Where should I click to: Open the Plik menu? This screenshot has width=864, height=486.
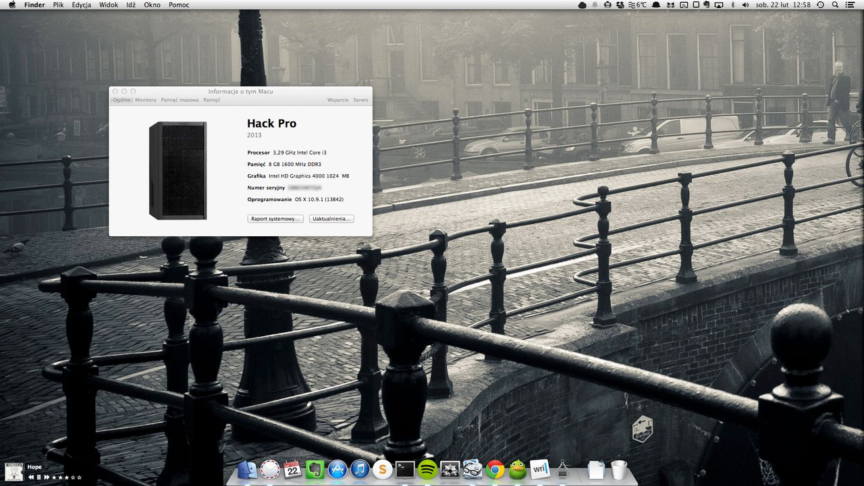[x=59, y=5]
